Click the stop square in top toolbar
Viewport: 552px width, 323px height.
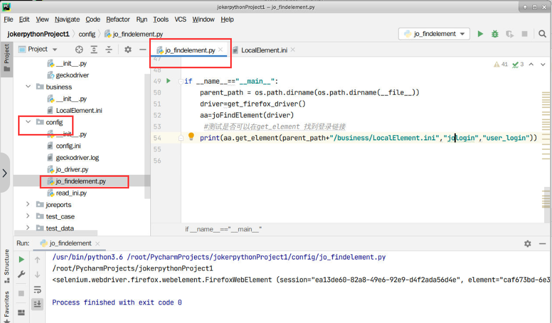pos(524,34)
